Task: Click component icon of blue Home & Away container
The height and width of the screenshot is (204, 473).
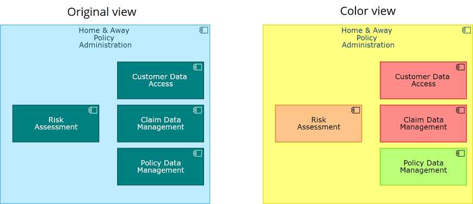Action: point(204,30)
